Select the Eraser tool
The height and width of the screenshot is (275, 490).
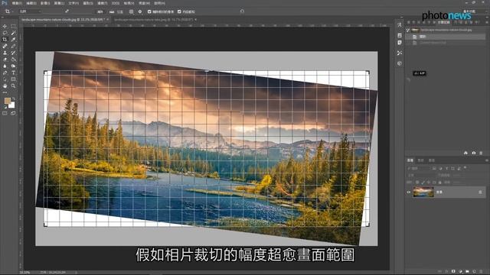5,60
